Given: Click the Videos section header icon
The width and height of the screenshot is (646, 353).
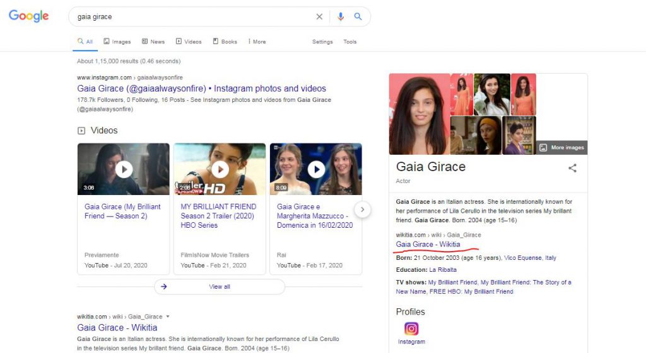Looking at the screenshot, I should coord(81,131).
